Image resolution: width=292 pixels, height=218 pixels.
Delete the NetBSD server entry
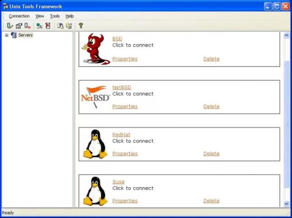click(x=212, y=106)
